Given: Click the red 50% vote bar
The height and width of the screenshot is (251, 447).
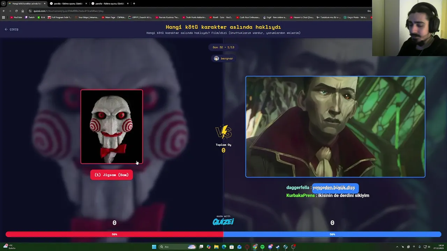Looking at the screenshot, I should pyautogui.click(x=115, y=234).
